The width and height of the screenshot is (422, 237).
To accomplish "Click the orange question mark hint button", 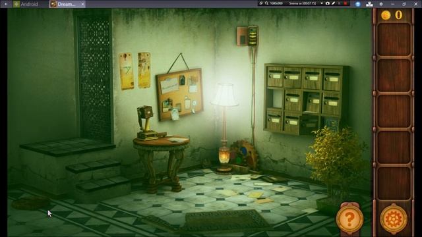I will [349, 219].
